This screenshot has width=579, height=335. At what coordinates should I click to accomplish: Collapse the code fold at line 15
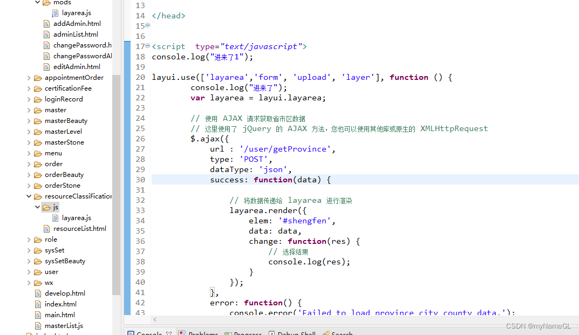point(147,25)
